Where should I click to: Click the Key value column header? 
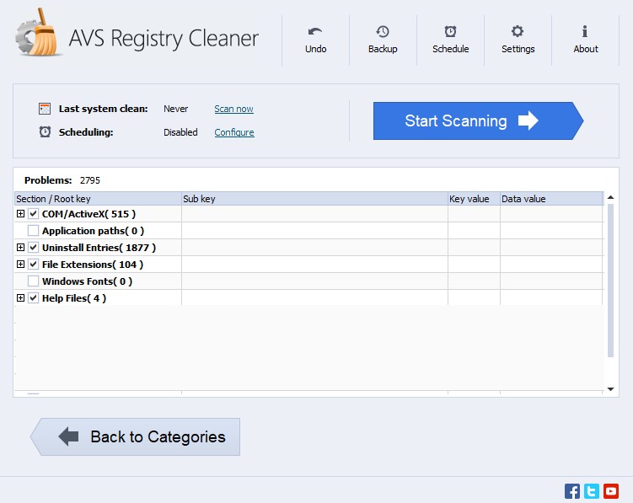tap(474, 199)
